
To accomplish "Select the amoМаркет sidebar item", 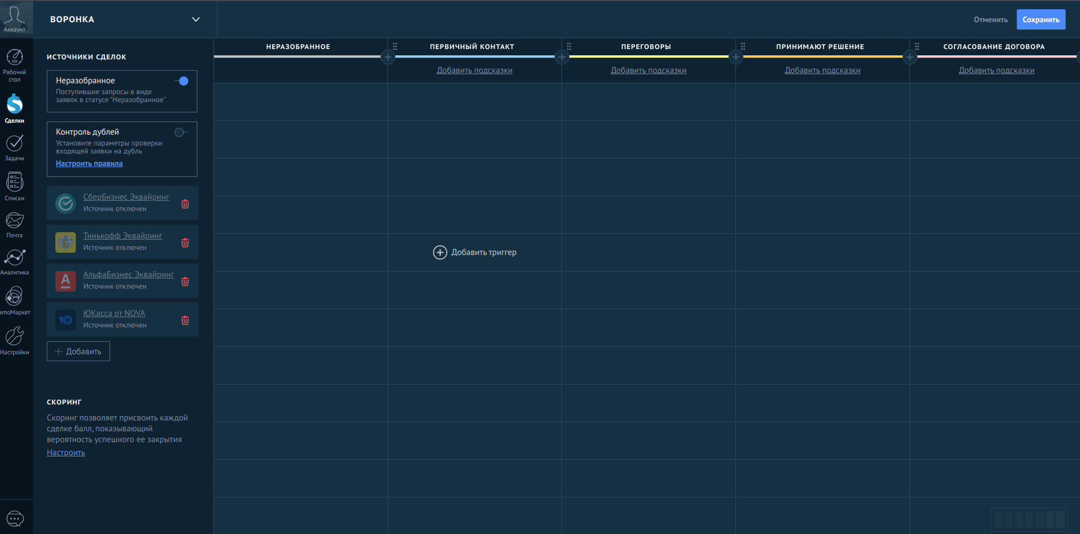I will point(14,301).
